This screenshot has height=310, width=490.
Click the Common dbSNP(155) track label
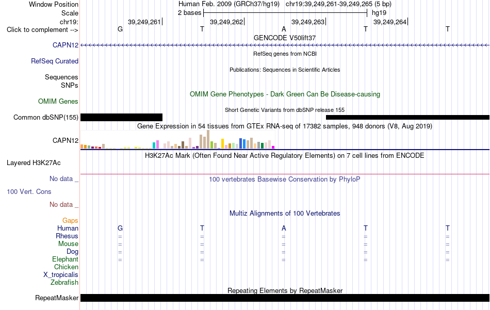(x=46, y=118)
